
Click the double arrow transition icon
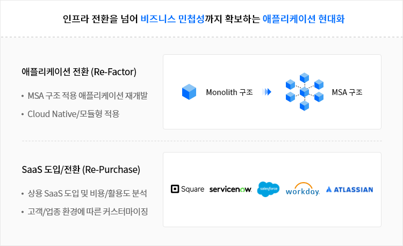click(267, 92)
